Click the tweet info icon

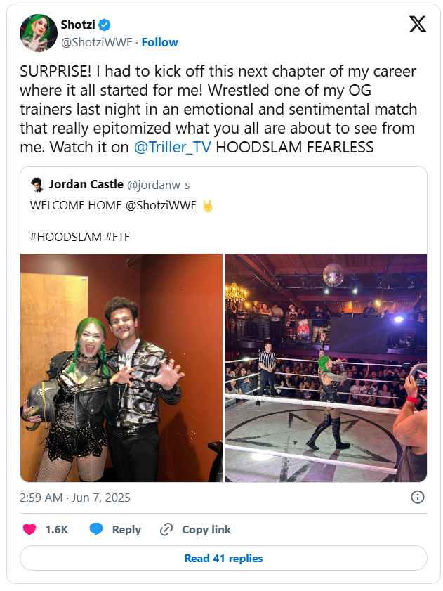pos(417,497)
